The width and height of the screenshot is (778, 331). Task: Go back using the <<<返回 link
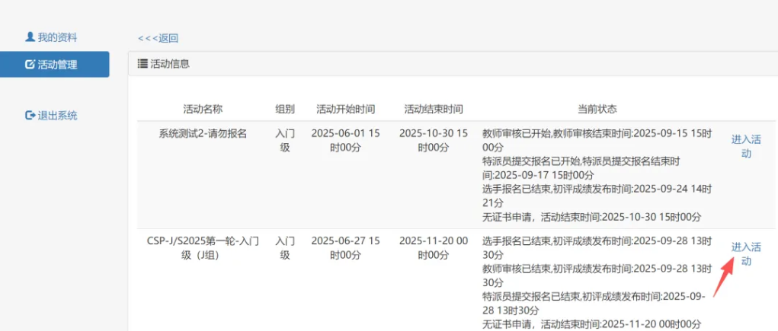(x=158, y=38)
